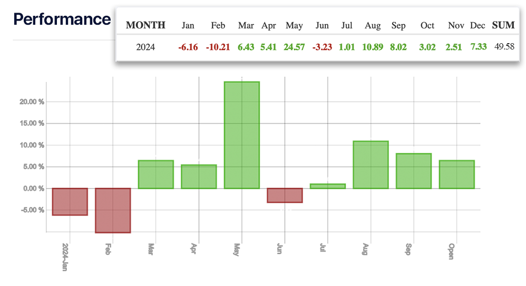This screenshot has height=286, width=526.
Task: Click the Nov value 2.51
Action: [x=454, y=47]
